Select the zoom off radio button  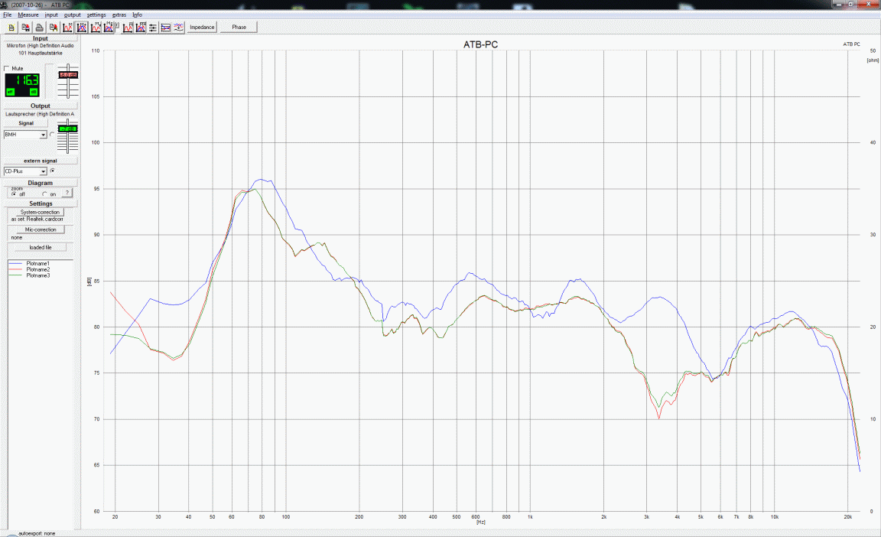(14, 194)
